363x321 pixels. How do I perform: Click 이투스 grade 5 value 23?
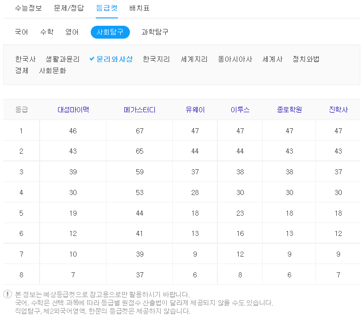[240, 213]
